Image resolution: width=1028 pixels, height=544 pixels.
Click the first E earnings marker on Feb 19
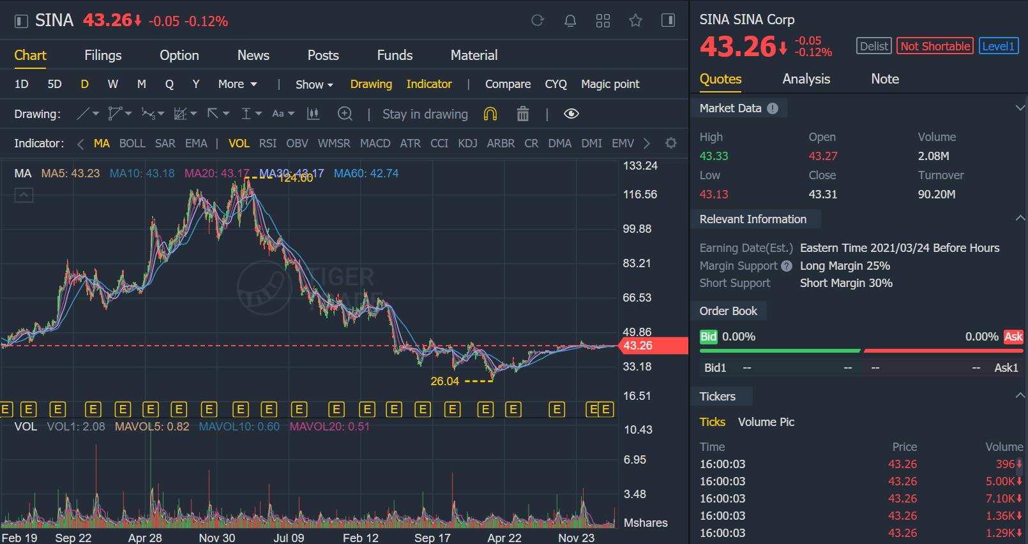coord(5,409)
